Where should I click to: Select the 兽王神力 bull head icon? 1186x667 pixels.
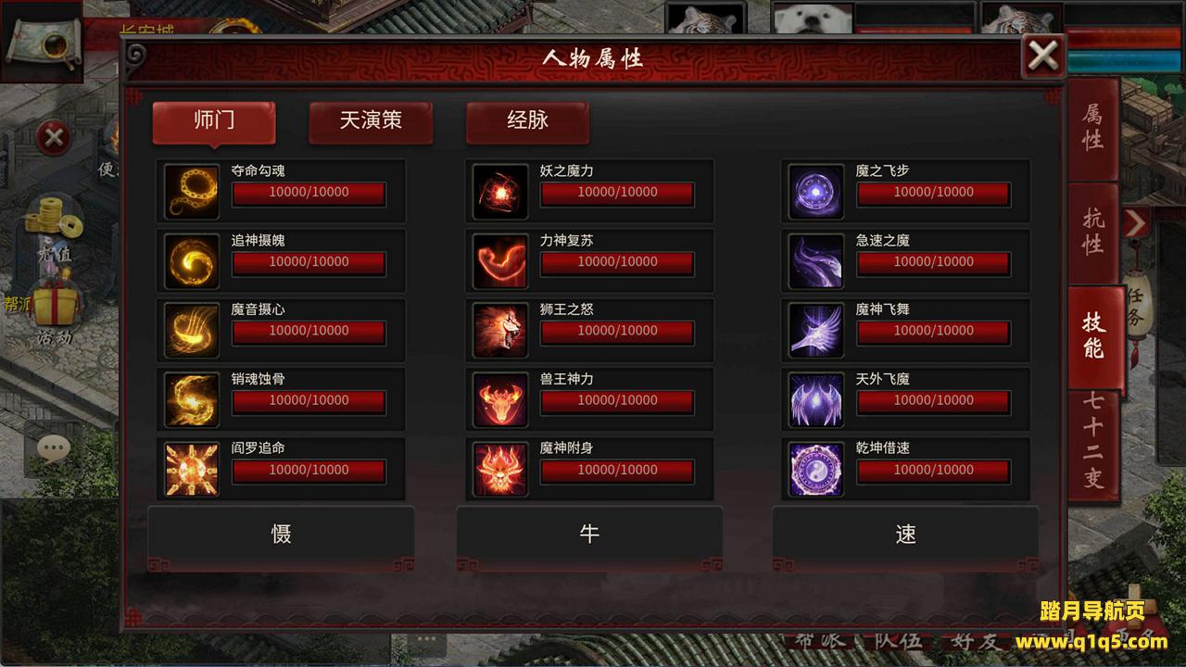click(x=500, y=400)
